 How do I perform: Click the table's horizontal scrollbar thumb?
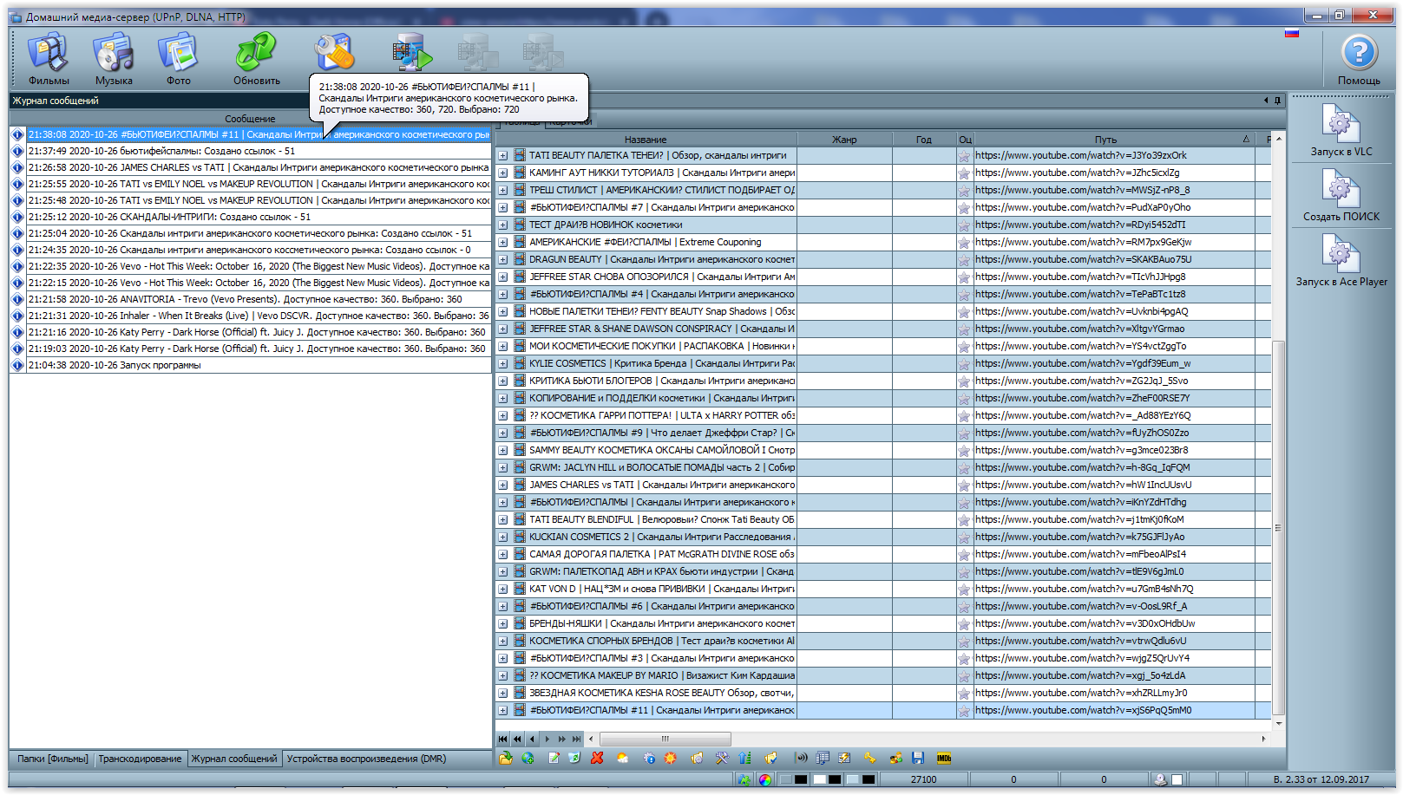pos(665,740)
